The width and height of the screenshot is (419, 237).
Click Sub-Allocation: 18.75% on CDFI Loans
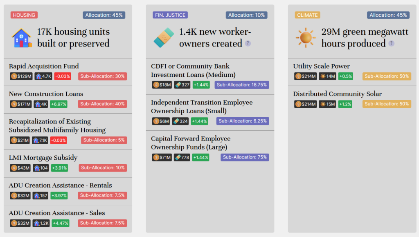pyautogui.click(x=242, y=85)
